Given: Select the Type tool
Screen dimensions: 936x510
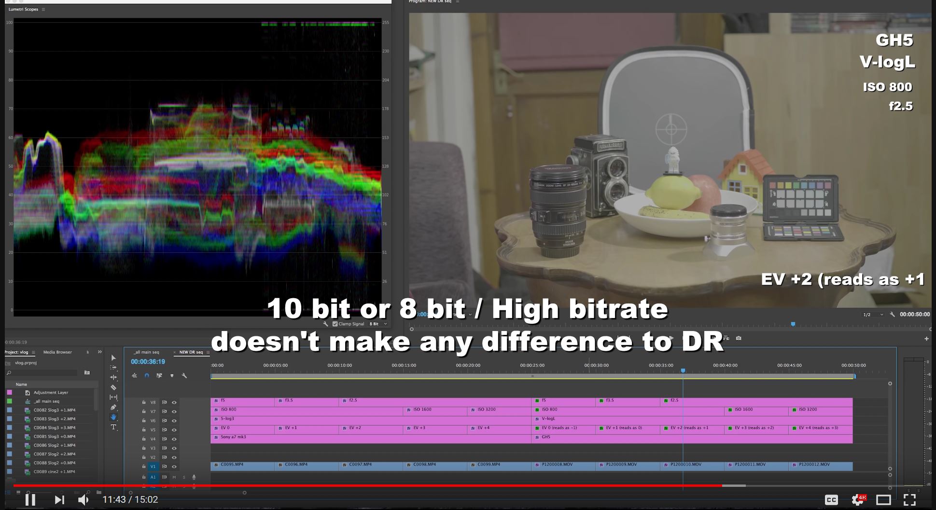Looking at the screenshot, I should pyautogui.click(x=113, y=427).
